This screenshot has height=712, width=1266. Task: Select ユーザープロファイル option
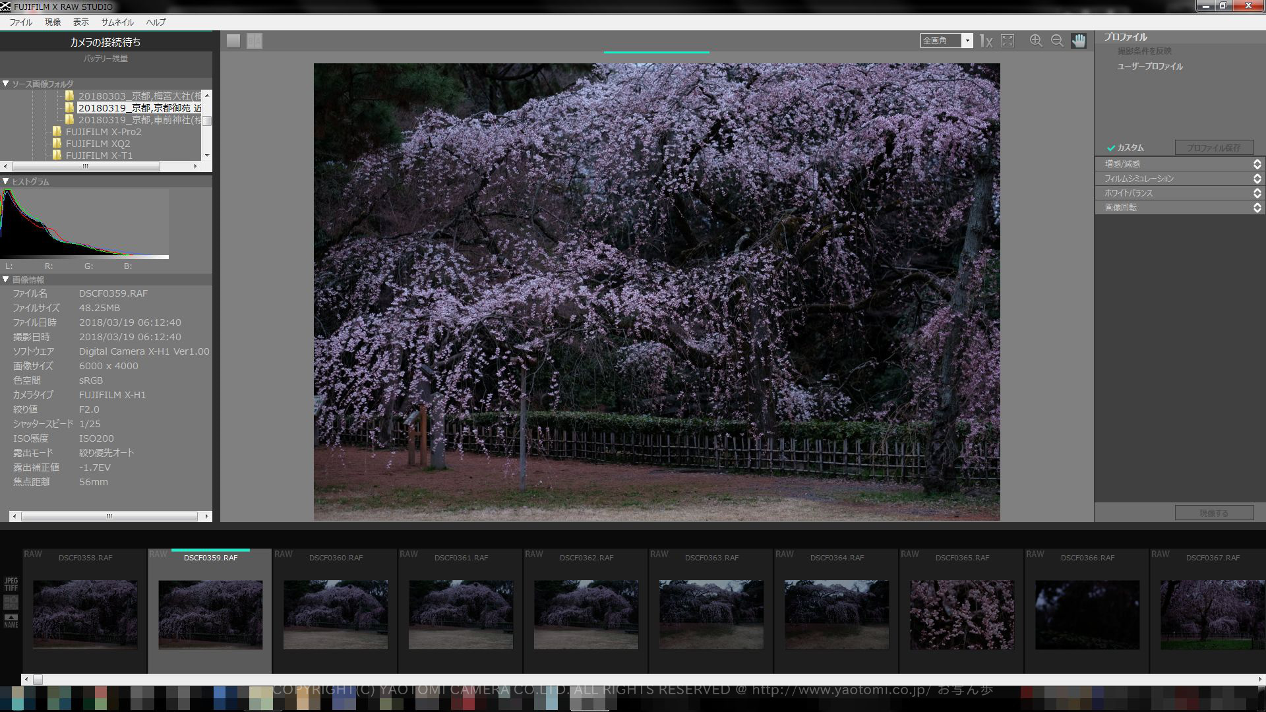point(1150,67)
